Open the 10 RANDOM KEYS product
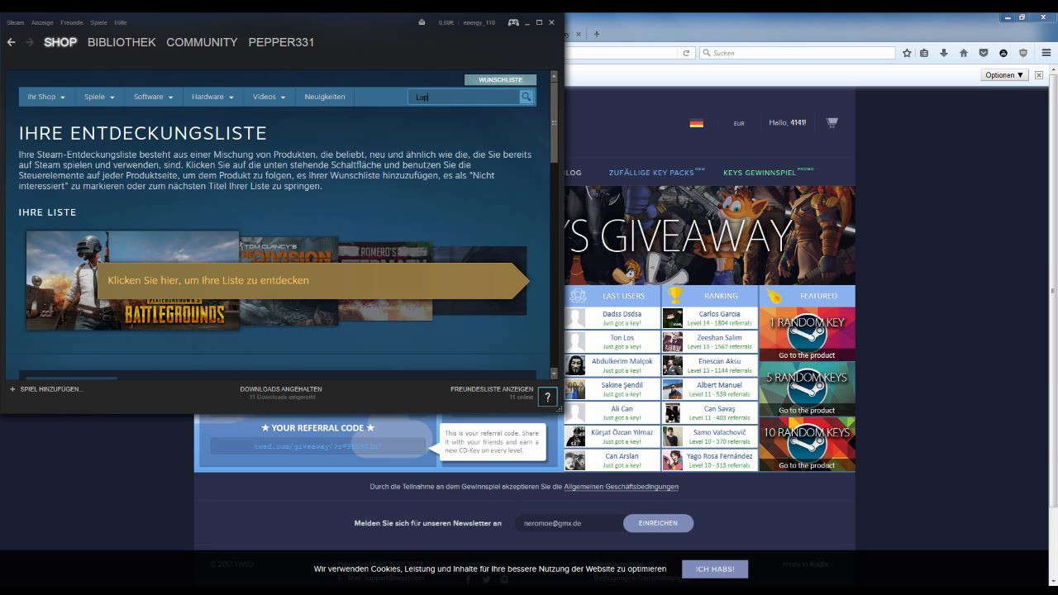Screen dimensions: 1058x595 coord(807,444)
